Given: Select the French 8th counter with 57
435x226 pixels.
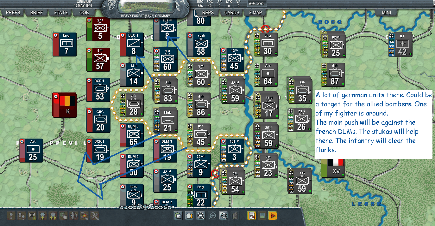Looking at the screenshot, I should click(98, 60).
